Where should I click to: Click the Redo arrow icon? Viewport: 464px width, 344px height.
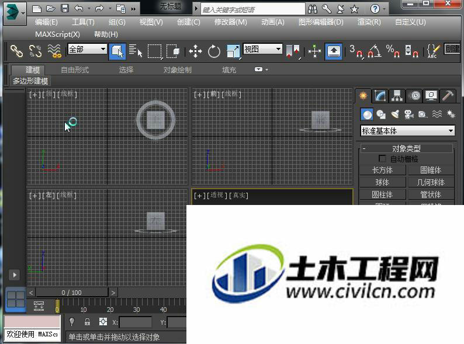pyautogui.click(x=99, y=9)
